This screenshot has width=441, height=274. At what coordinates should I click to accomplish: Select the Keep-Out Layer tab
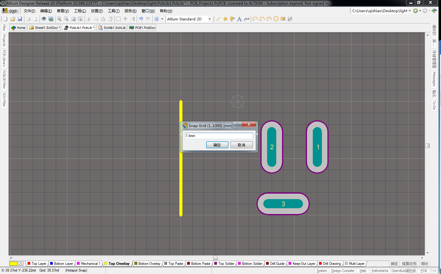click(x=302, y=264)
